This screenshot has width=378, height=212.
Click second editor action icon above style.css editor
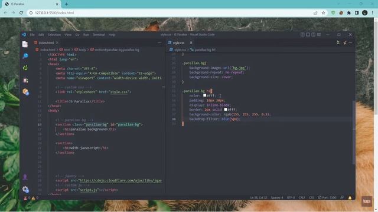click(345, 42)
